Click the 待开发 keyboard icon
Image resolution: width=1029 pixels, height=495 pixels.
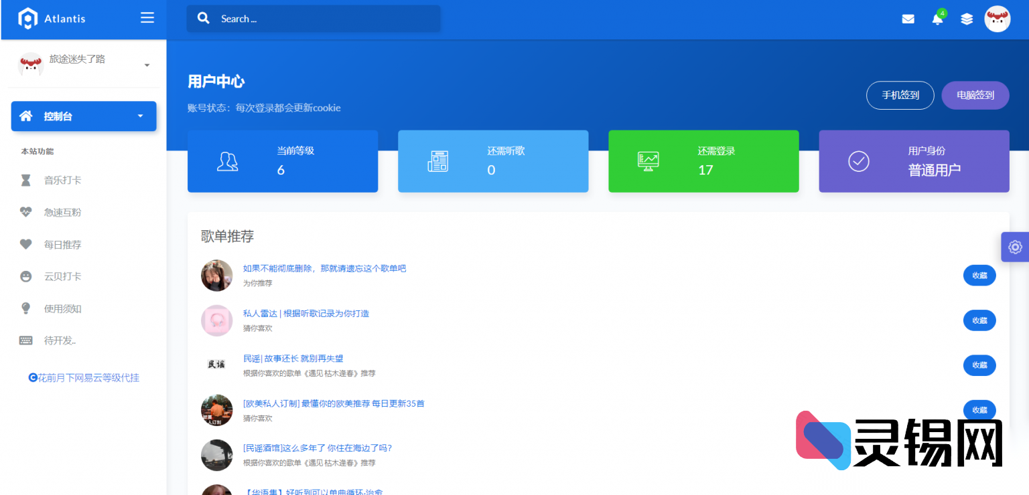(x=25, y=340)
